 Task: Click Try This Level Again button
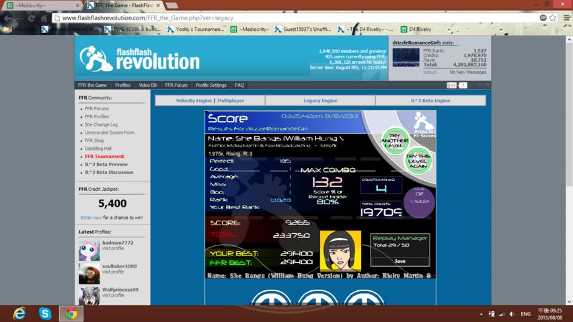[418, 161]
